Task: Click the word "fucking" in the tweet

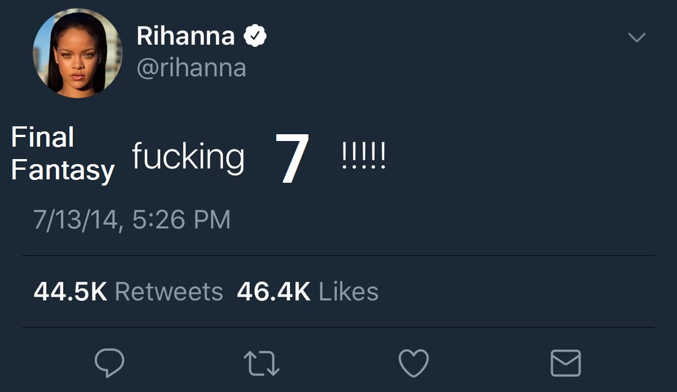Action: (188, 156)
